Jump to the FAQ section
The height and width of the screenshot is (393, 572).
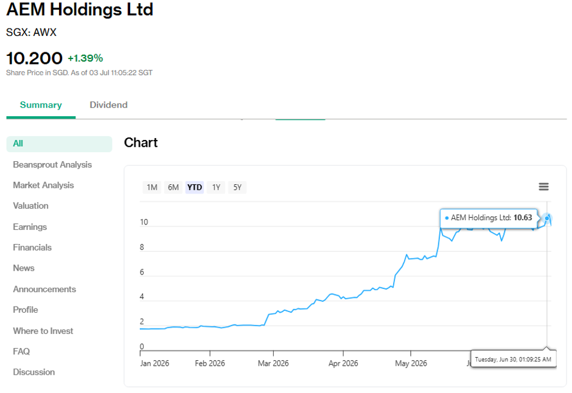tap(21, 352)
